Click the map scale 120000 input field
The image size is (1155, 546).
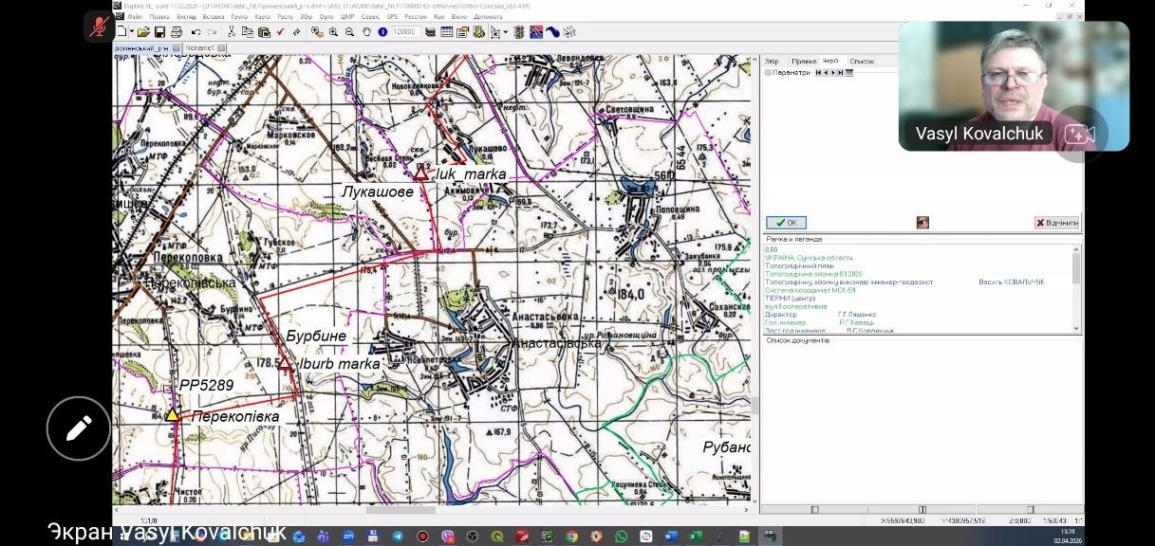(406, 31)
